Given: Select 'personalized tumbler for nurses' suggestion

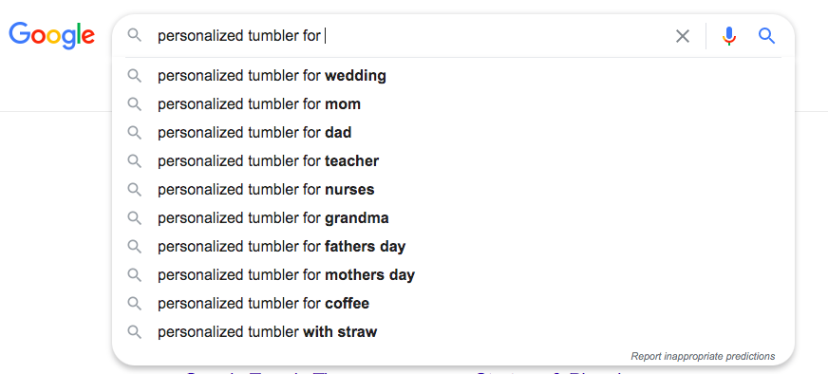Looking at the screenshot, I should click(453, 190).
